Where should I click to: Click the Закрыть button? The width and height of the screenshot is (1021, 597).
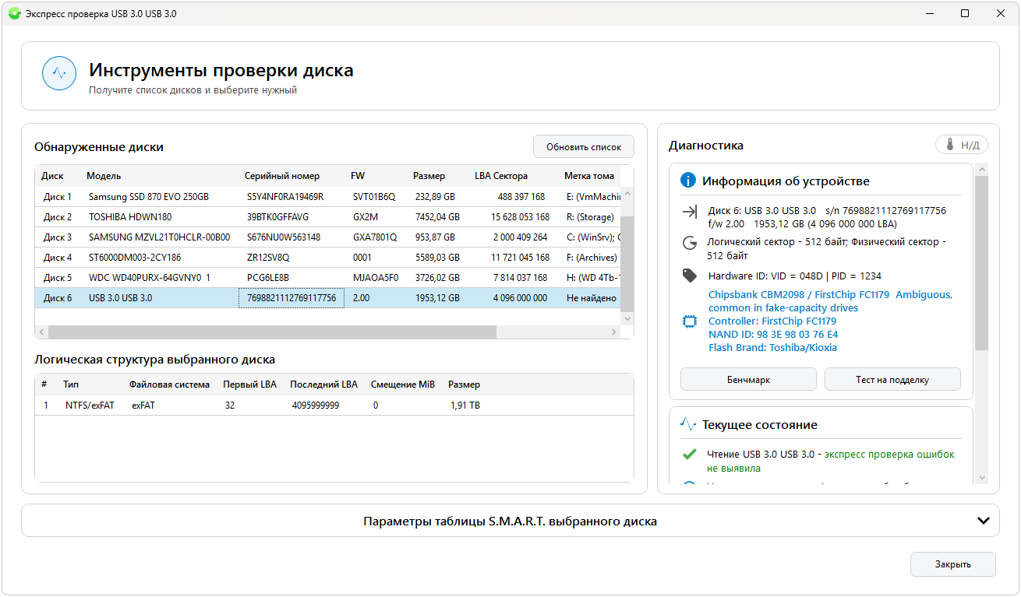(952, 564)
